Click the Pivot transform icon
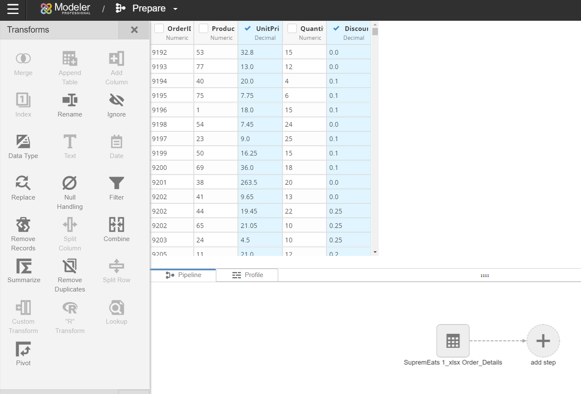The image size is (581, 394). click(23, 350)
